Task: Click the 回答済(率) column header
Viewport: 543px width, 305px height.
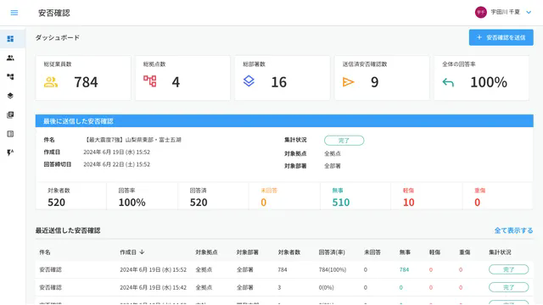Action: coord(332,252)
